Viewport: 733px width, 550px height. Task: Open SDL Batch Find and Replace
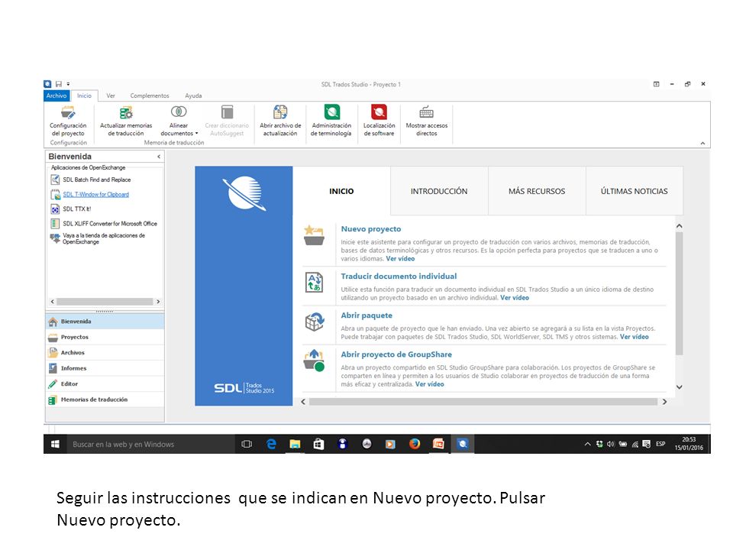point(97,180)
